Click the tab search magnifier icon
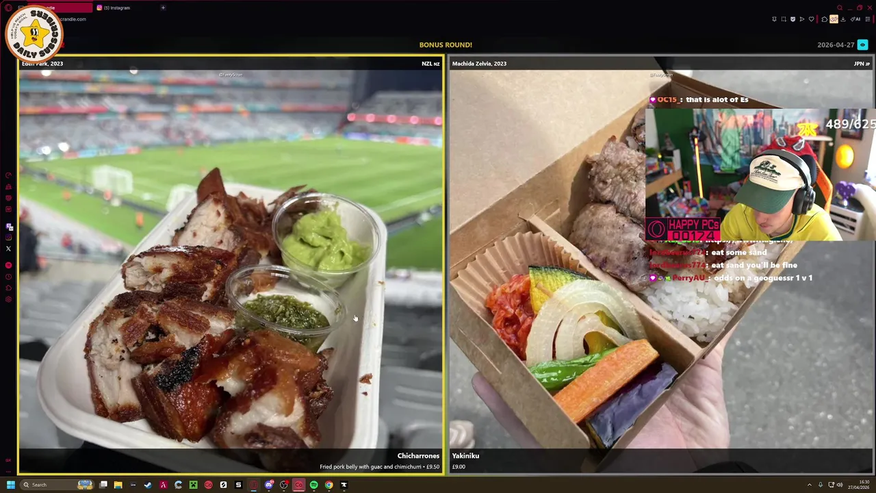 (840, 8)
